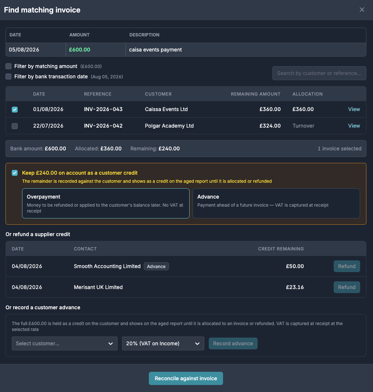Click the Remaining Amount column header
Screen dimensions: 373x392
(x=255, y=94)
